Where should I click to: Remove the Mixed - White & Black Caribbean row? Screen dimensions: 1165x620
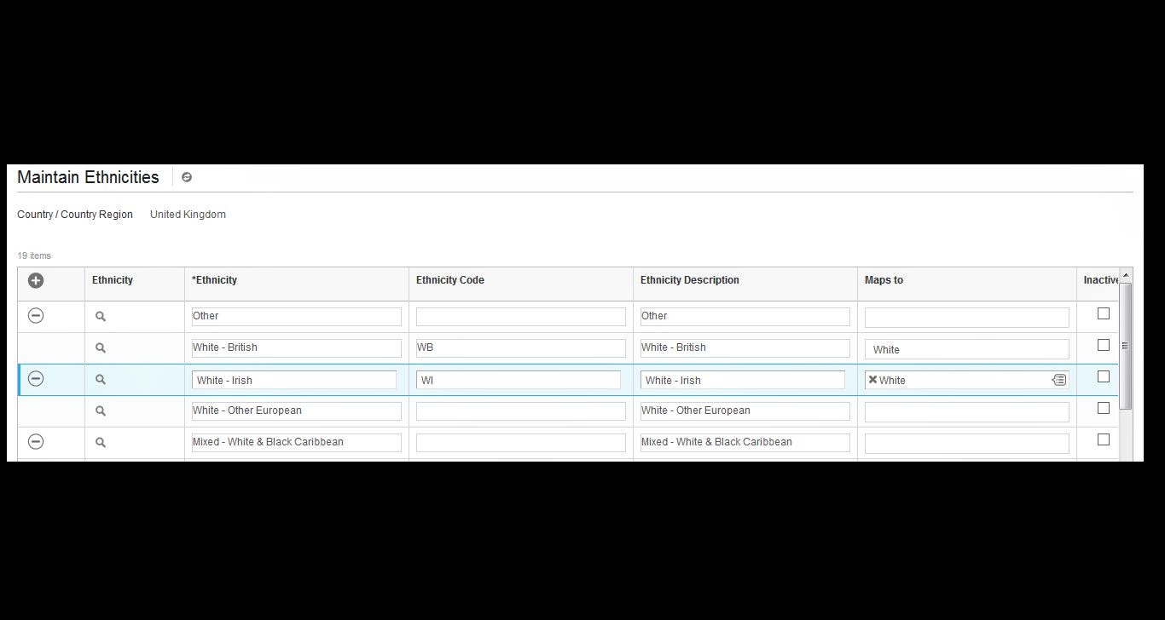(x=35, y=440)
